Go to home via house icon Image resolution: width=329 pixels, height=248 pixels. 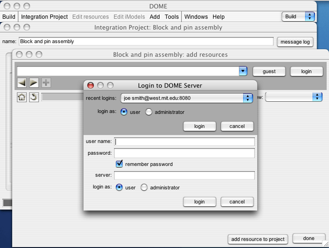22,97
